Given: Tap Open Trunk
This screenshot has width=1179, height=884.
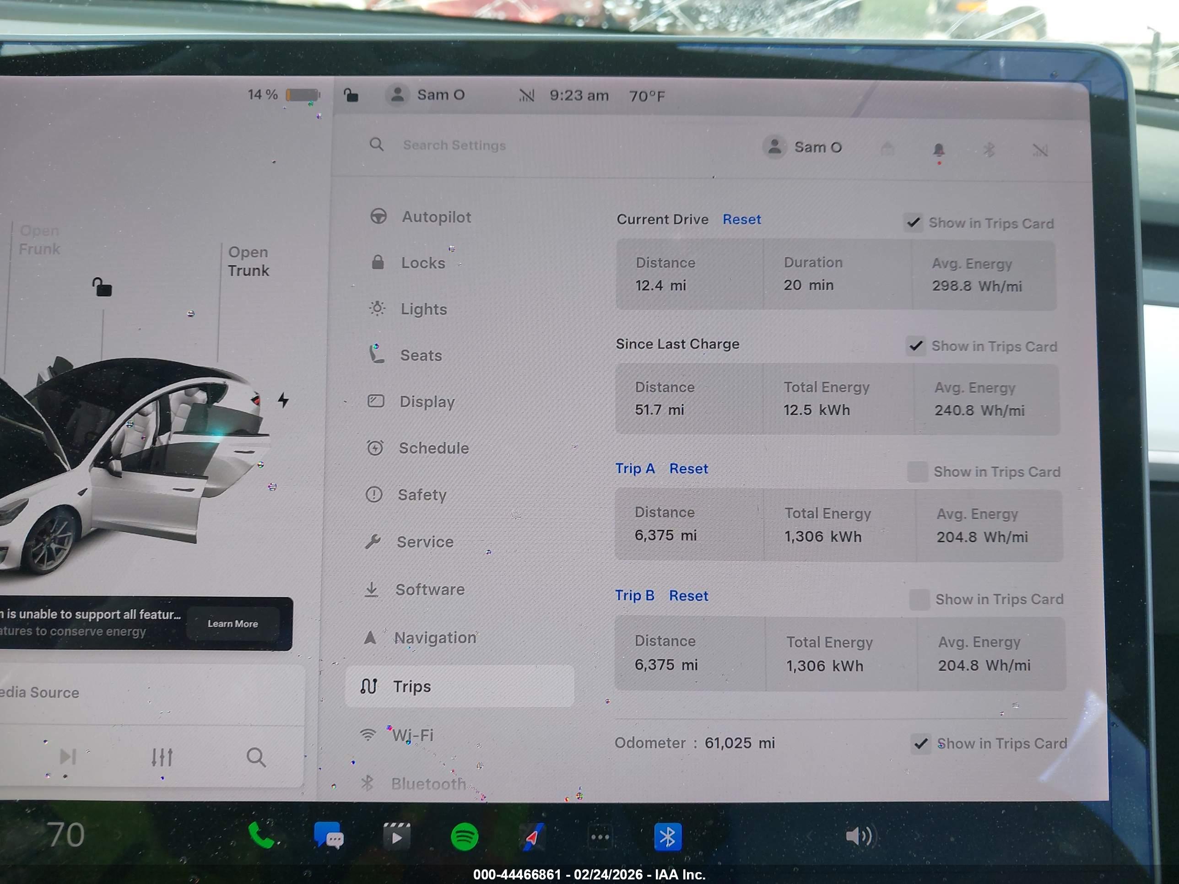Looking at the screenshot, I should [x=249, y=261].
